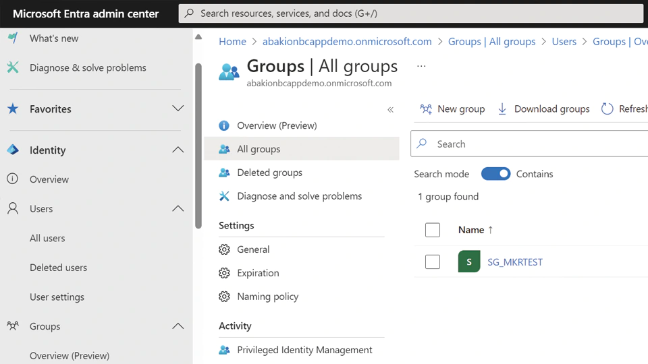Click the Users person icon

click(x=13, y=208)
